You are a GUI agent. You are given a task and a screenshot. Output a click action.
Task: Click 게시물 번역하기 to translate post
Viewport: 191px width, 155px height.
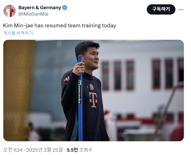pyautogui.click(x=18, y=33)
